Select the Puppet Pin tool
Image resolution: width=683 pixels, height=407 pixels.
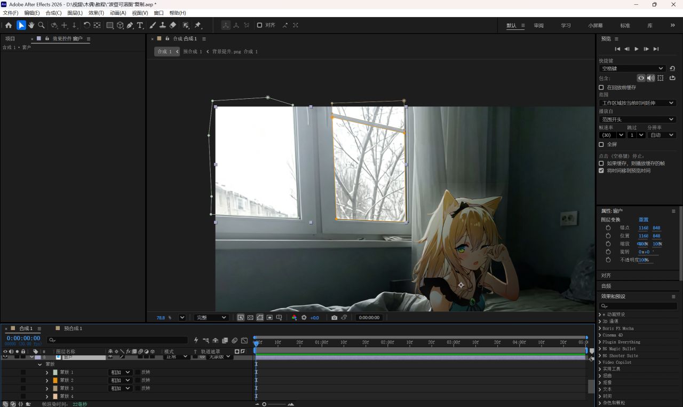[x=197, y=25]
